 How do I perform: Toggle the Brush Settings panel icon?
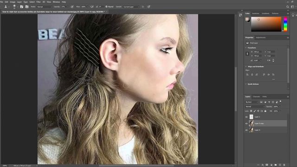tap(22, 6)
